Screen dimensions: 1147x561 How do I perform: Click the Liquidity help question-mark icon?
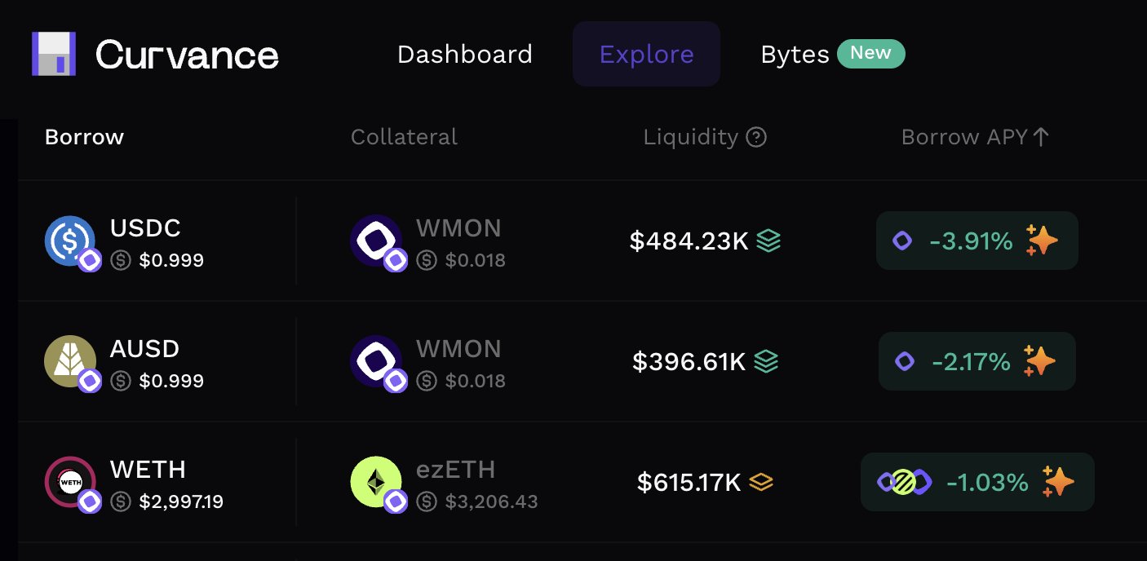[x=756, y=138]
